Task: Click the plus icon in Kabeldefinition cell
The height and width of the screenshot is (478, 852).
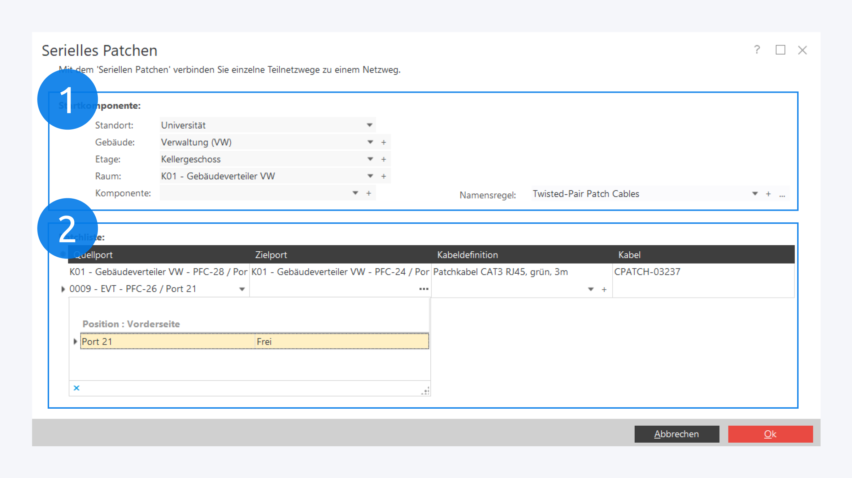Action: [x=604, y=290]
